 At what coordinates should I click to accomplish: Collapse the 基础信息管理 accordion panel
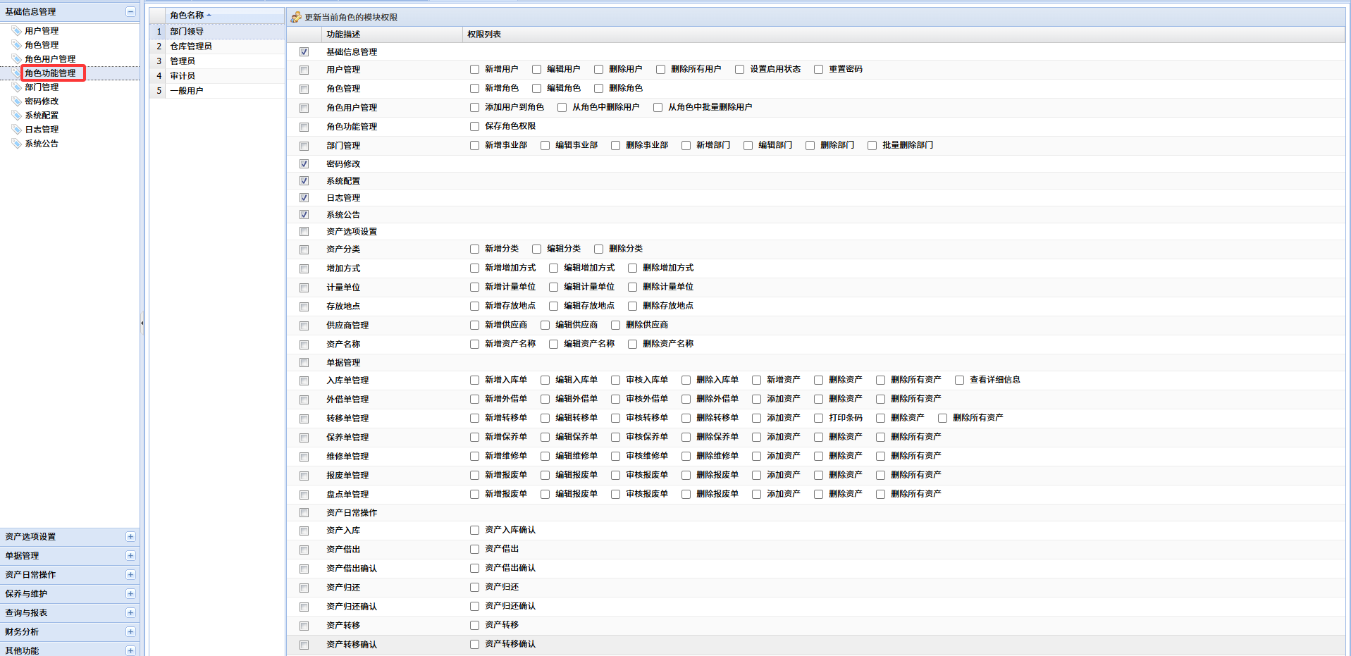[x=130, y=11]
